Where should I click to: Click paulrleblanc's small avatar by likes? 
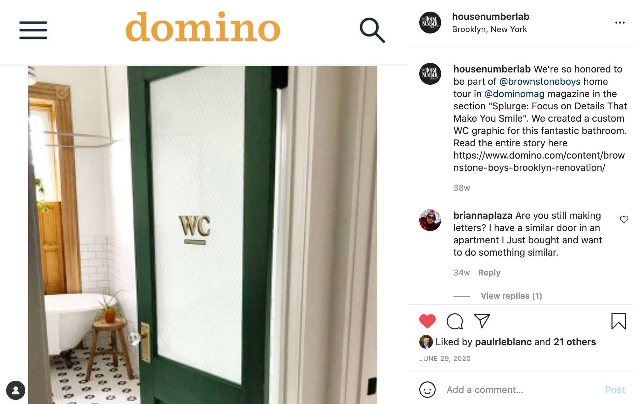click(x=426, y=342)
